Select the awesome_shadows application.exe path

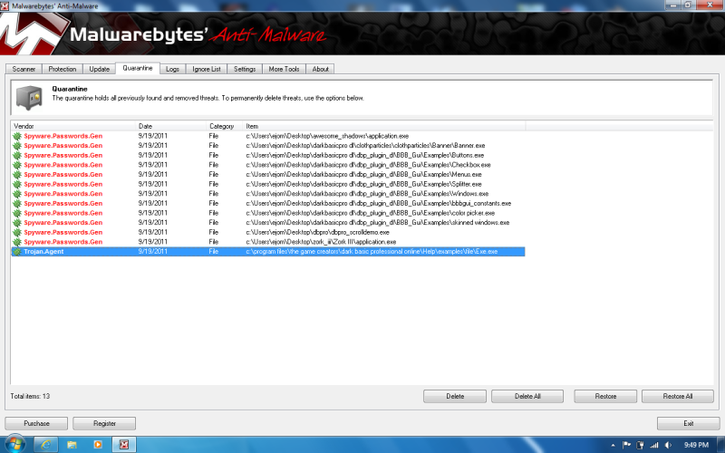pyautogui.click(x=327, y=136)
